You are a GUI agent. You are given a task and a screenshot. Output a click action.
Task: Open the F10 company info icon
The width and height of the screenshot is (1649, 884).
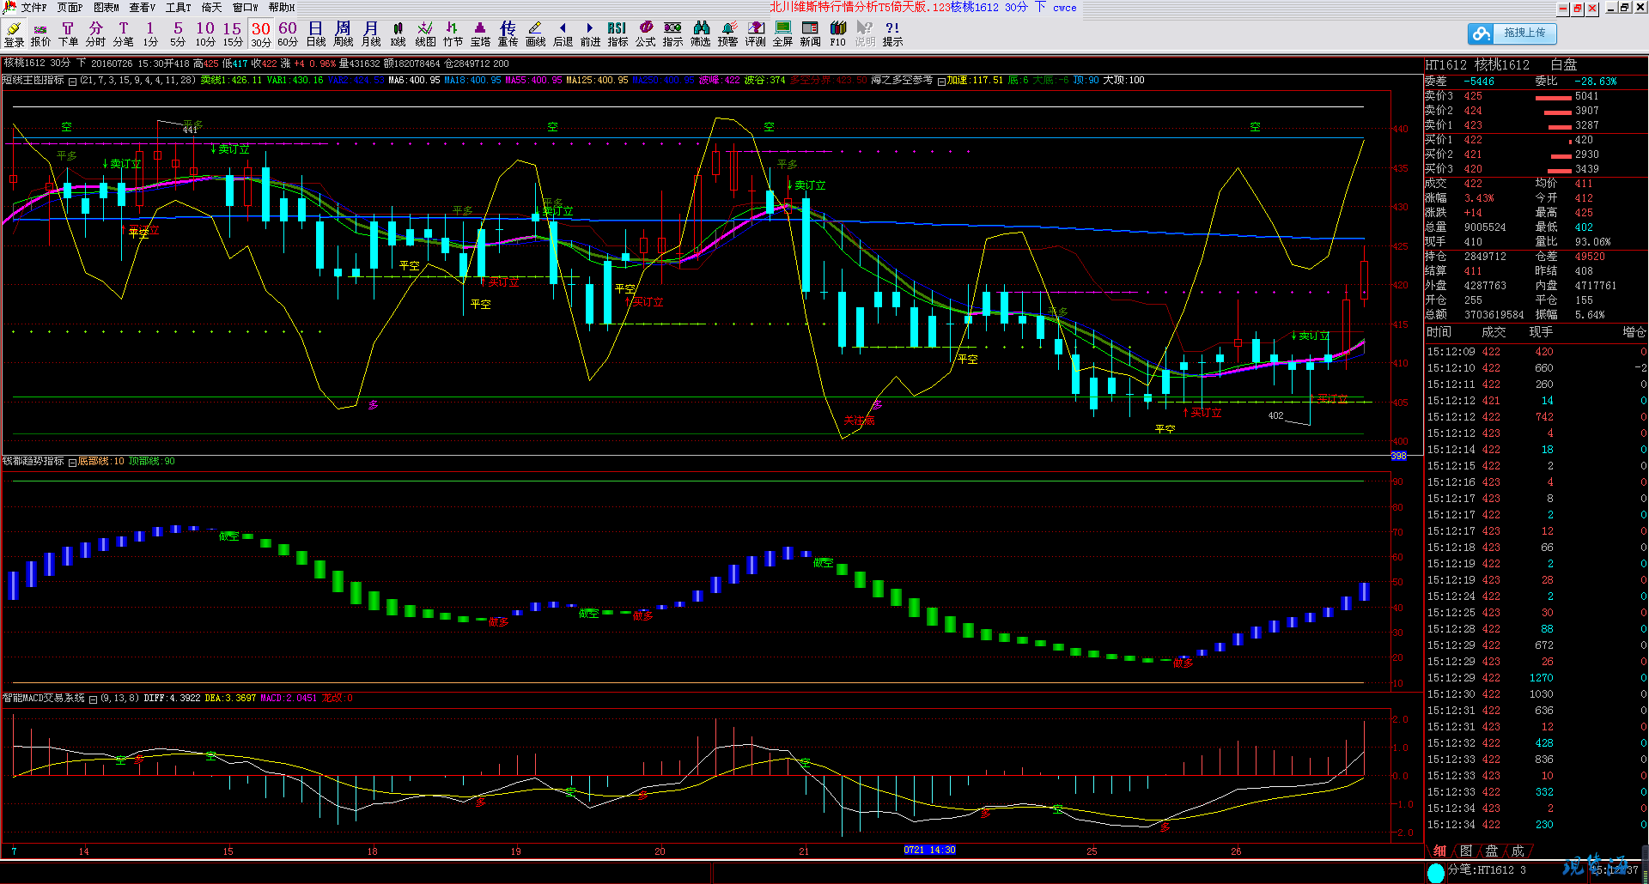(837, 34)
